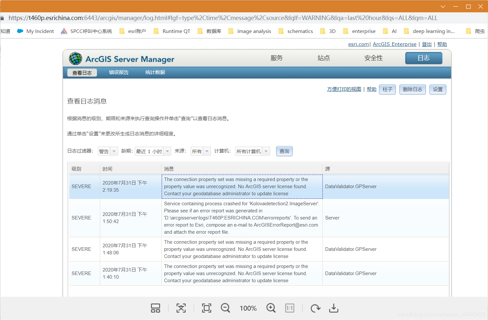Open the image analysis bookmark folder
The height and width of the screenshot is (320, 488).
pyautogui.click(x=250, y=31)
